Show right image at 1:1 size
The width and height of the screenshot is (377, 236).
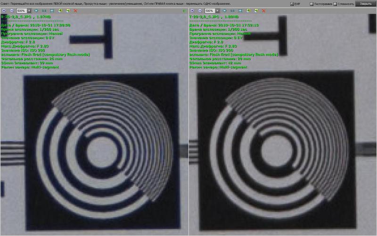point(232,11)
